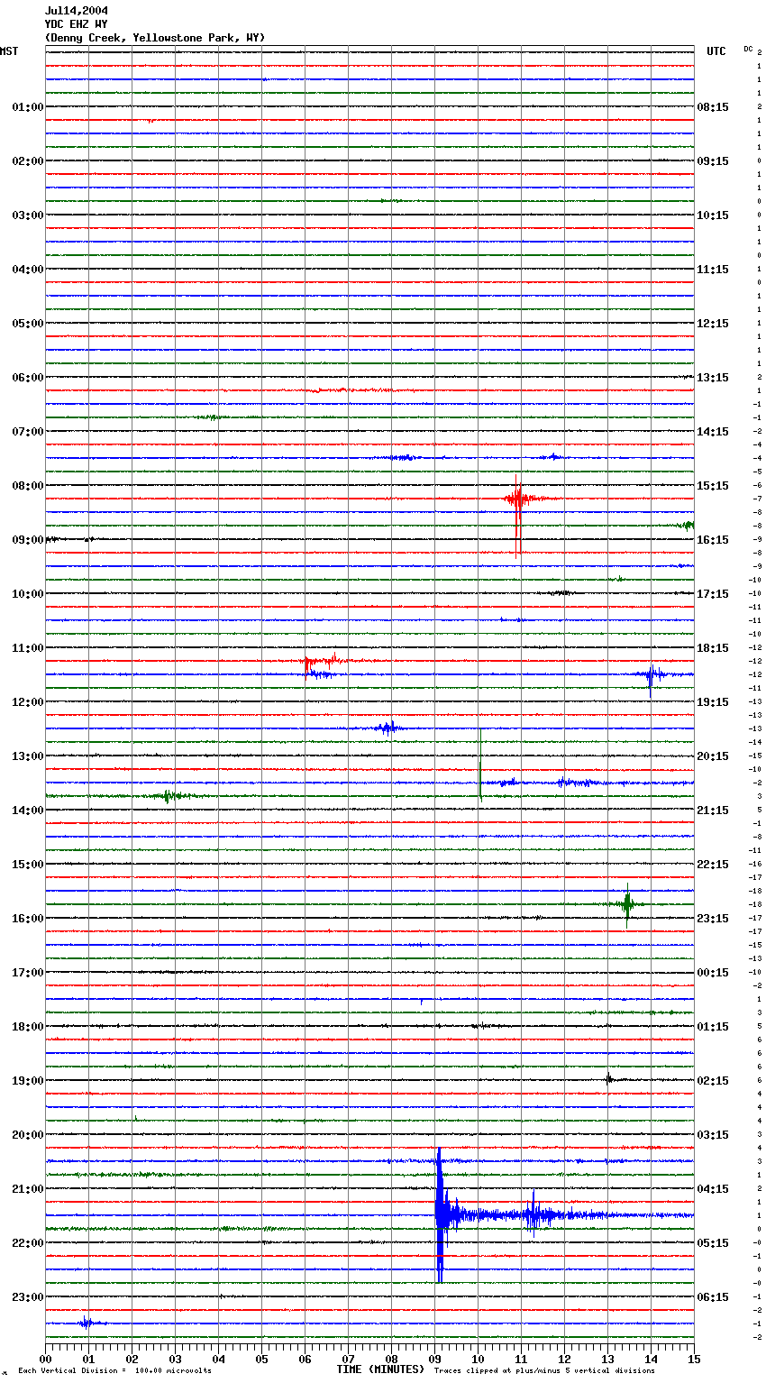This screenshot has height=1383, width=766.
Task: Click the bottom axis minute label "00"
Action: coord(45,1359)
